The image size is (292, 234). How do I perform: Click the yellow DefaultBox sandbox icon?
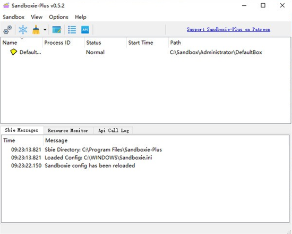tap(14, 52)
